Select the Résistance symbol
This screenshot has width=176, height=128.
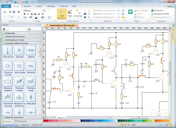tap(31, 66)
